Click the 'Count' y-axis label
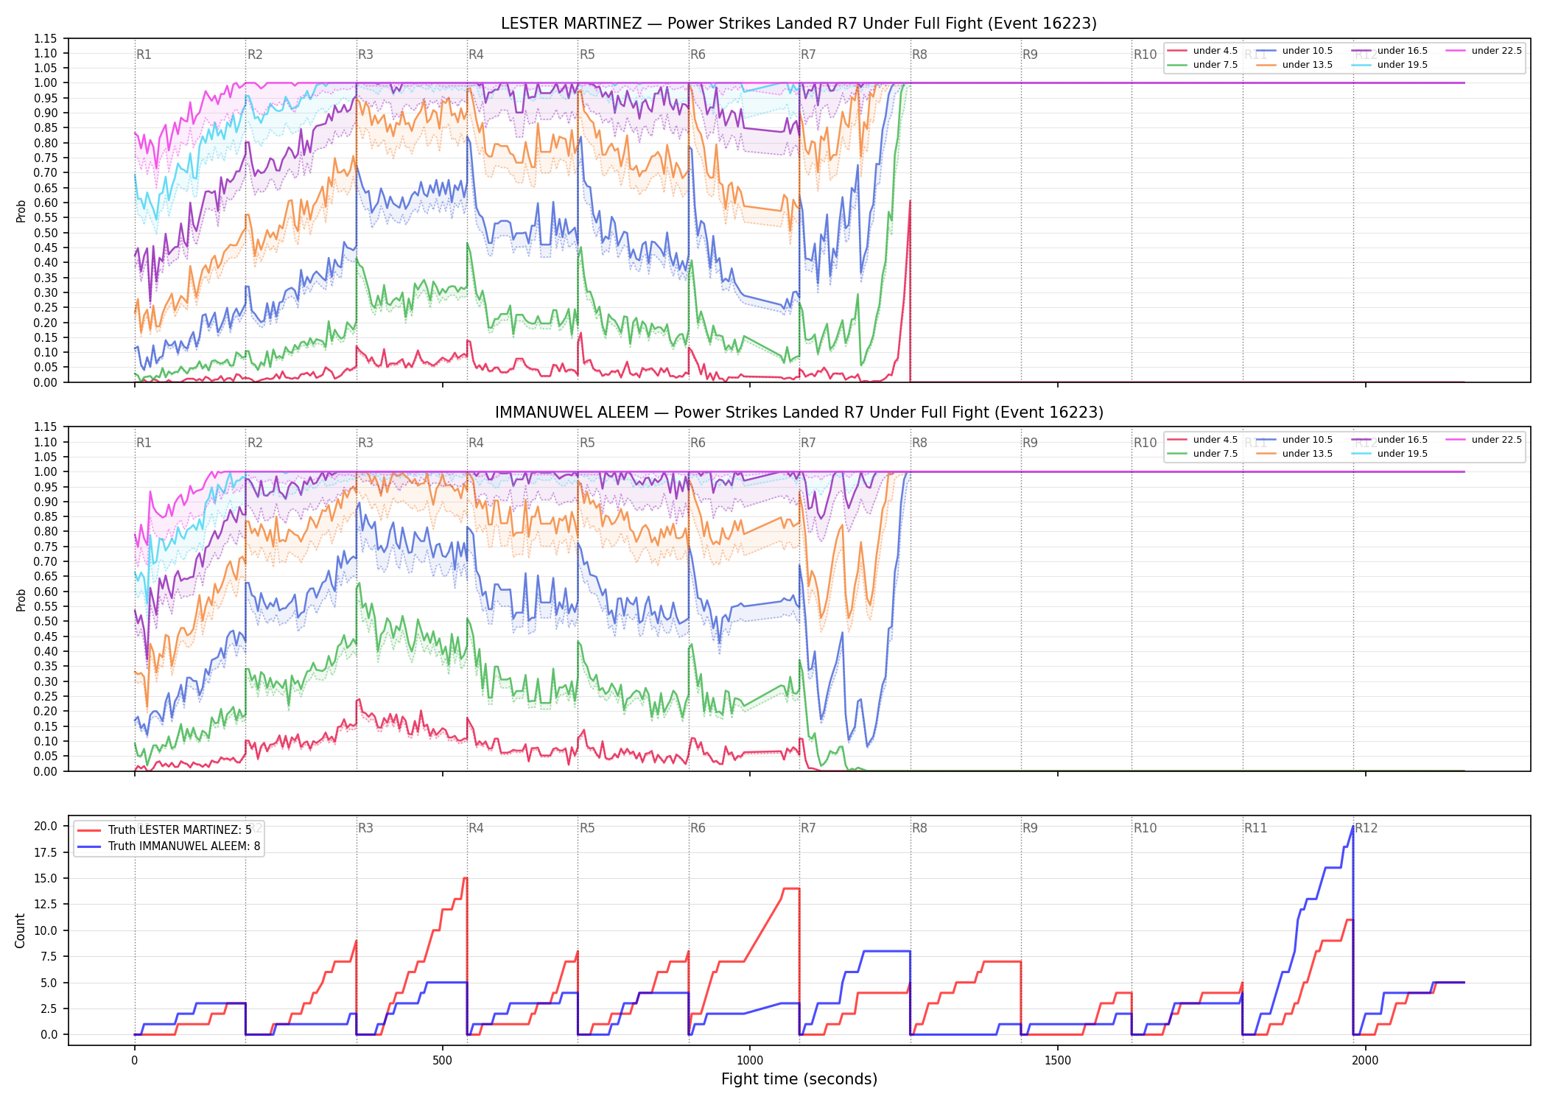1547x1105 pixels. click(x=20, y=930)
